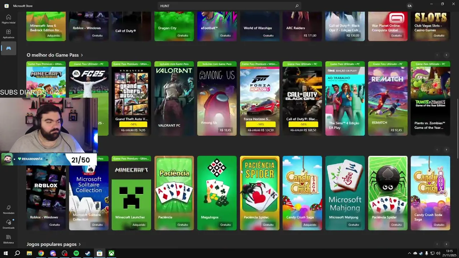Image resolution: width=459 pixels, height=258 pixels.
Task: Open The Sims 4 Edição EA Play card
Action: (345, 99)
